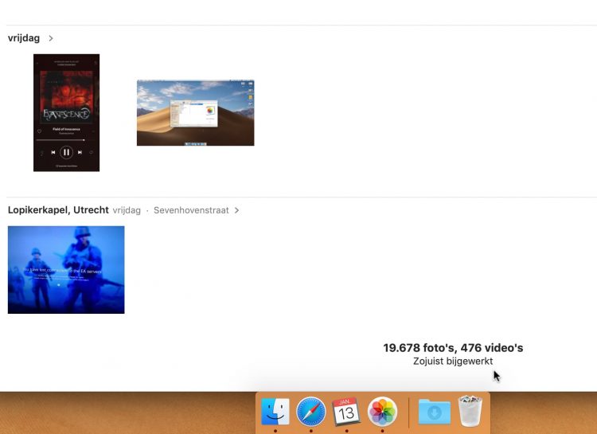Image resolution: width=597 pixels, height=434 pixels.
Task: Launch Safari from the Dock
Action: 311,412
